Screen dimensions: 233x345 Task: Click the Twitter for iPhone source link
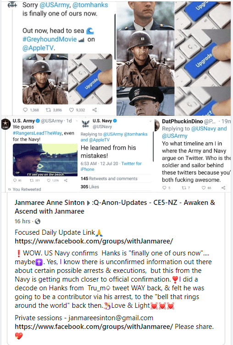(111, 166)
